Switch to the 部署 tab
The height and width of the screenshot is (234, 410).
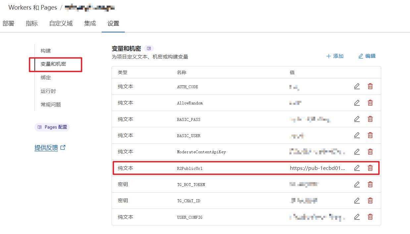[8, 23]
